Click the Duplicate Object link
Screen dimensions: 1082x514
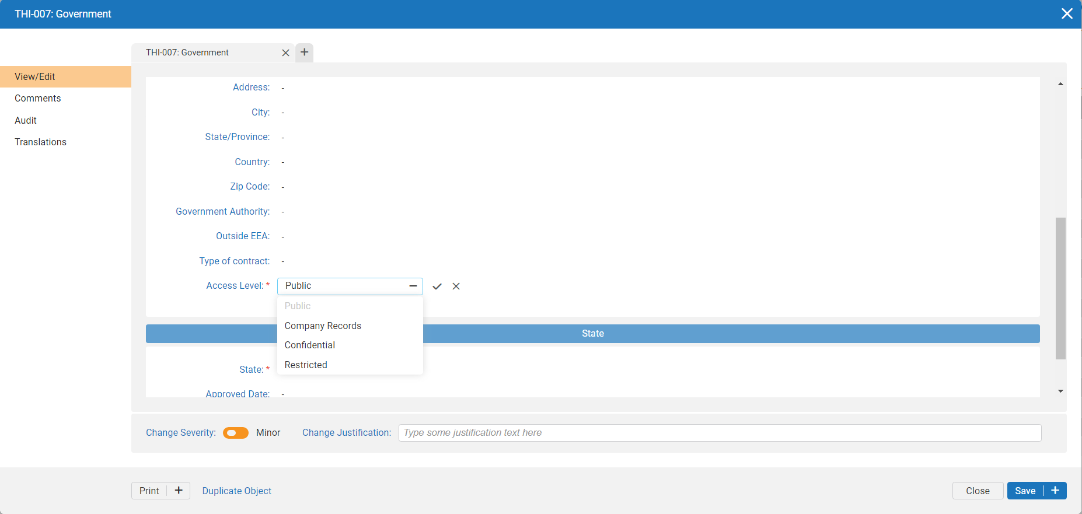pos(237,491)
